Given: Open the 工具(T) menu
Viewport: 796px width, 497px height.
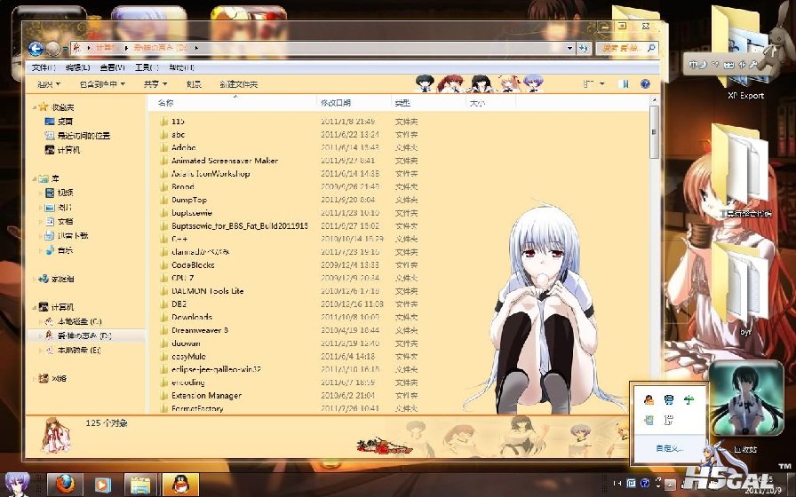Looking at the screenshot, I should point(147,67).
